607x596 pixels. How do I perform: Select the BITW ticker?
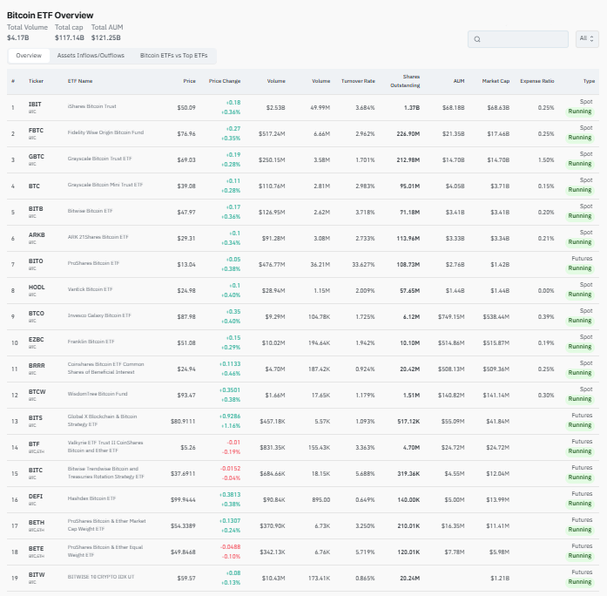click(x=37, y=575)
